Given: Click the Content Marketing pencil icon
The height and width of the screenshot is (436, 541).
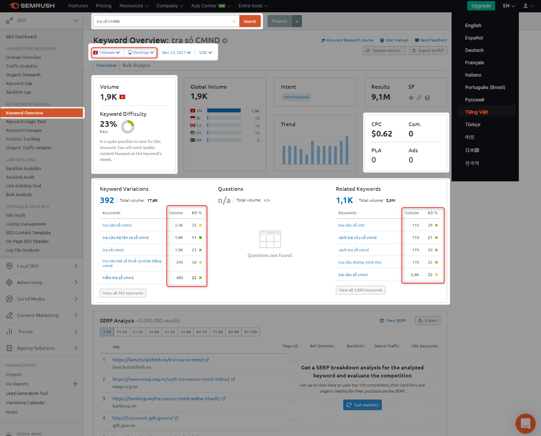Looking at the screenshot, I should (9, 315).
